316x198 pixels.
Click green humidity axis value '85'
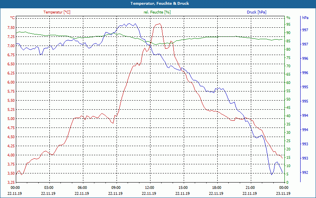(288, 41)
